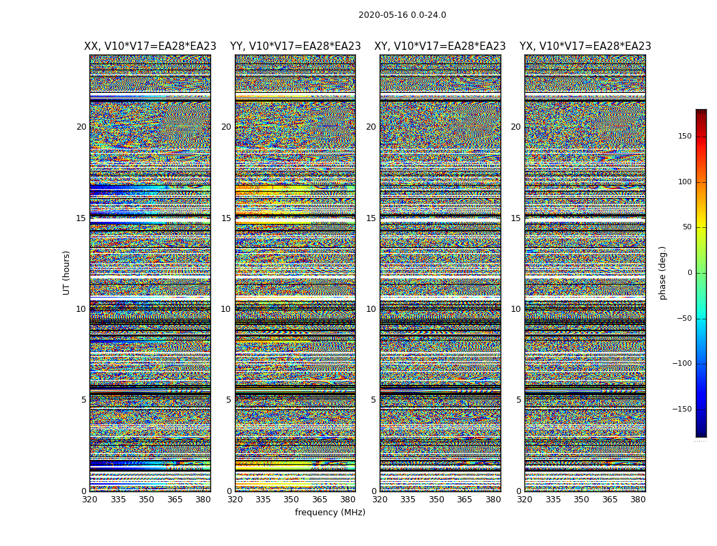Click the 50 colorbar tick label
Image resolution: width=717 pixels, height=546 pixels.
tap(687, 227)
